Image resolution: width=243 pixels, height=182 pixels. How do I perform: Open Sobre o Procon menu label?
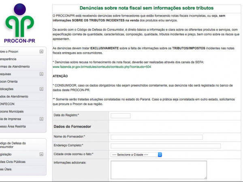click(9, 52)
